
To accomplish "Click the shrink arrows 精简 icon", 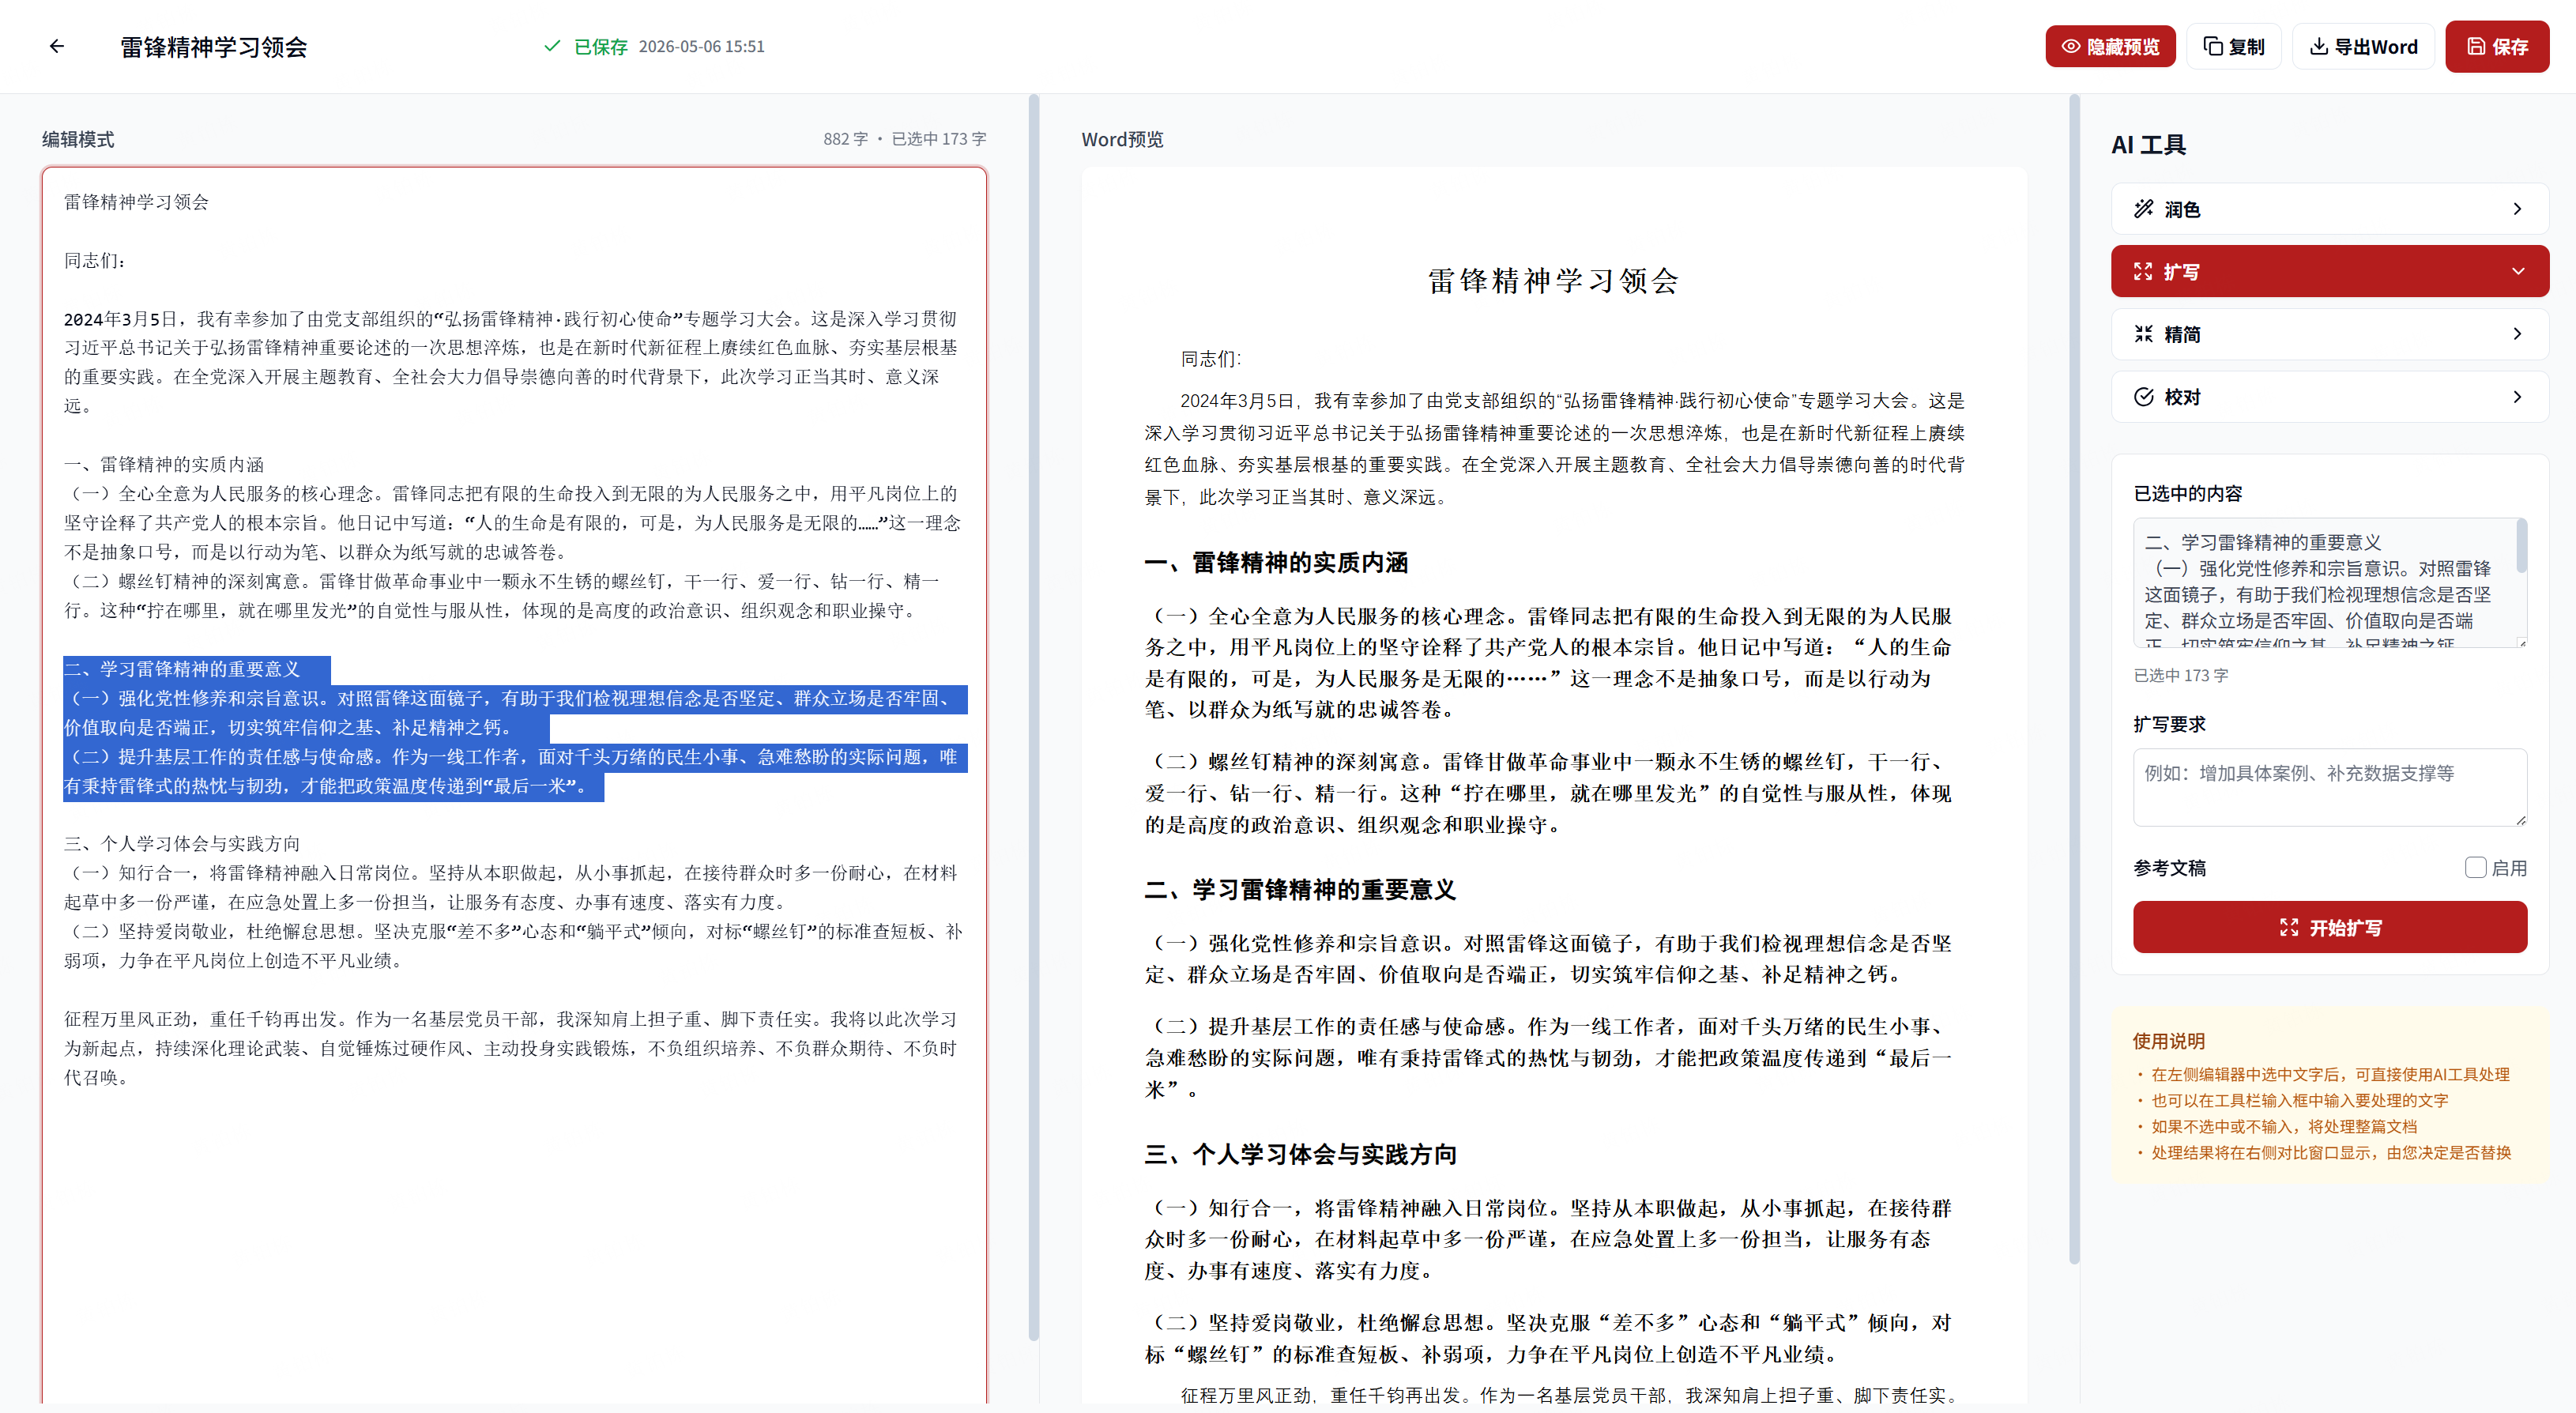I will pyautogui.click(x=2144, y=334).
